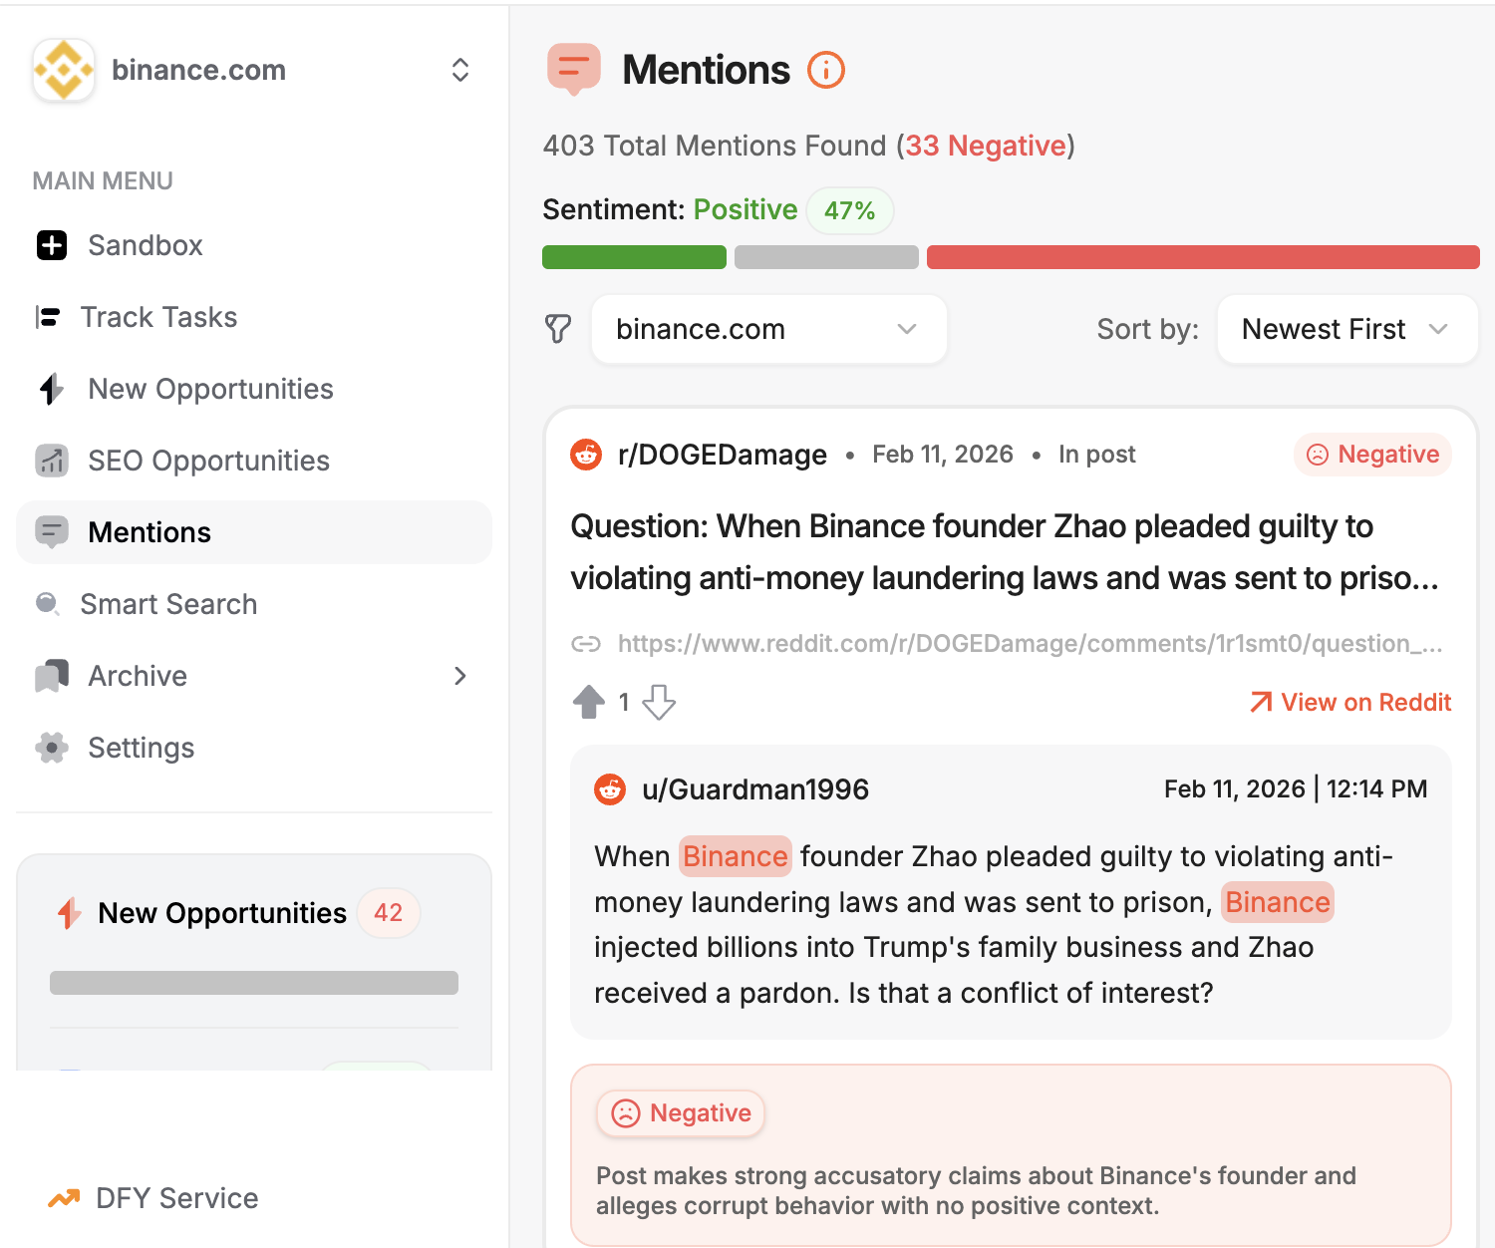Click the SEO Opportunities chart icon
Viewport: 1495px width, 1248px height.
pyautogui.click(x=52, y=461)
